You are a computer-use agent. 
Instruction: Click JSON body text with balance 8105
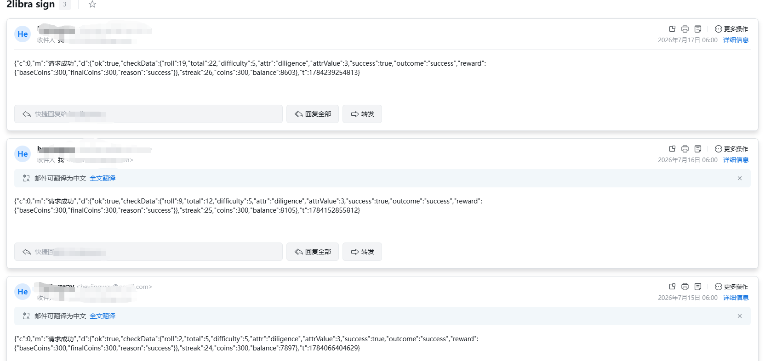click(x=248, y=206)
